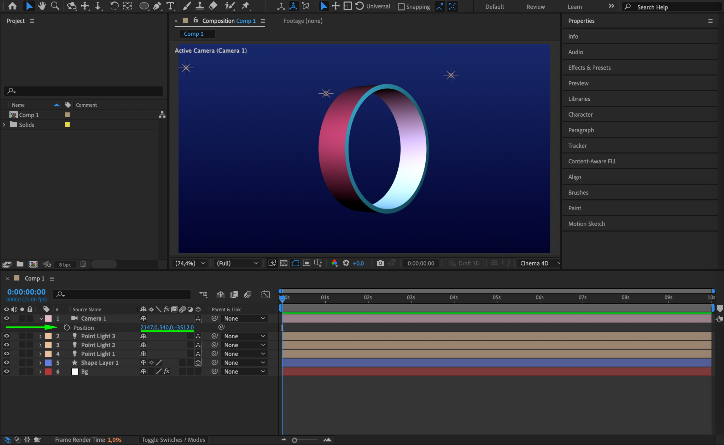Click the Puppet Pin tool
The height and width of the screenshot is (445, 724).
point(245,6)
